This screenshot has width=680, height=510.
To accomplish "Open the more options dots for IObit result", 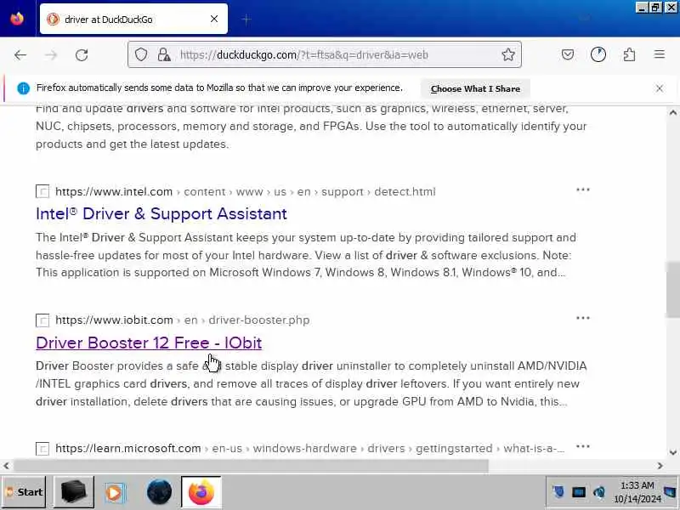I will pos(583,318).
